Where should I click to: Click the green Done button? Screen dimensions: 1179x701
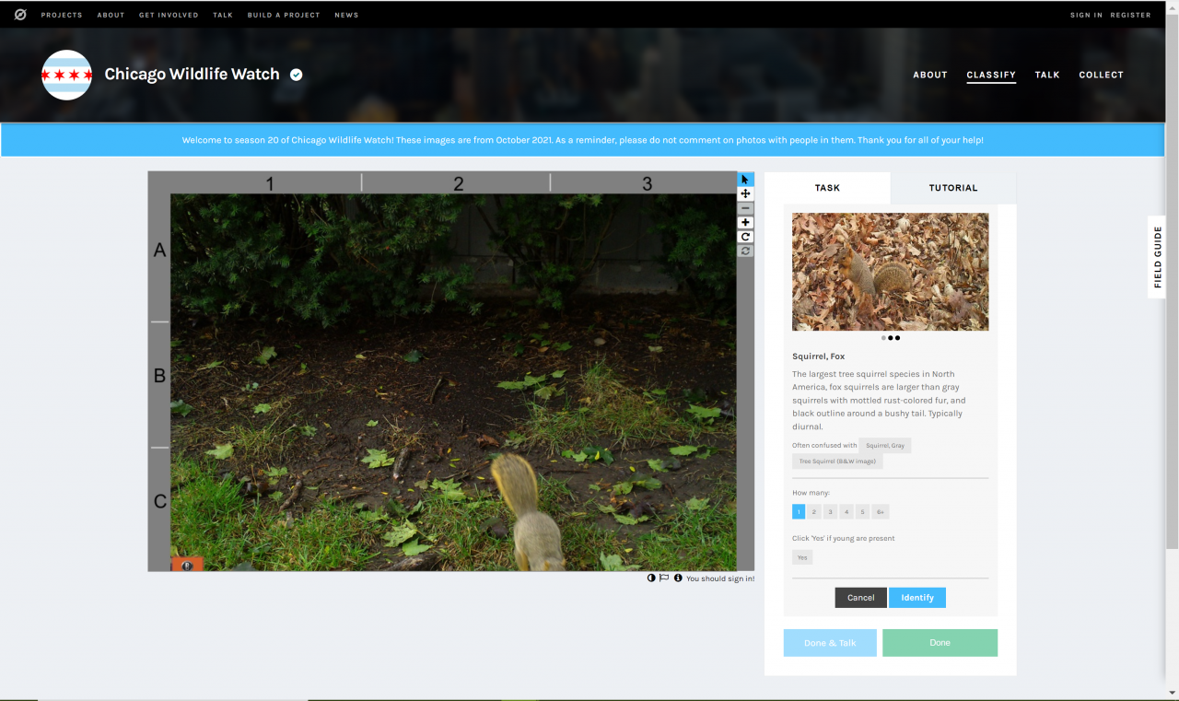tap(940, 643)
